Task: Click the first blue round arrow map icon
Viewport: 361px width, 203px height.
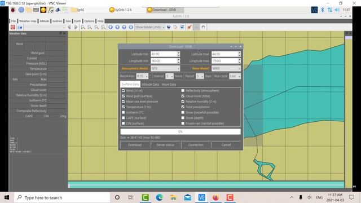Action: tap(111, 27)
